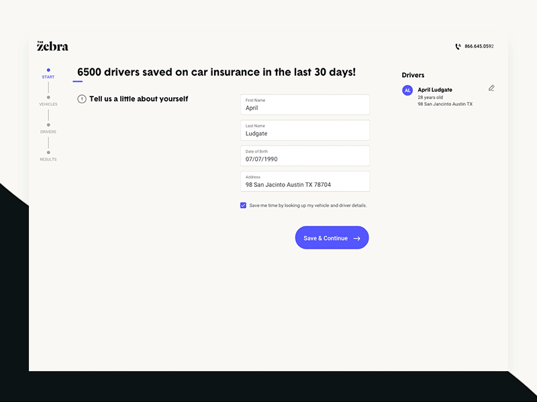Screen dimensions: 537x402
Task: Call the 866.645.0592 phone number link
Action: pyautogui.click(x=479, y=46)
